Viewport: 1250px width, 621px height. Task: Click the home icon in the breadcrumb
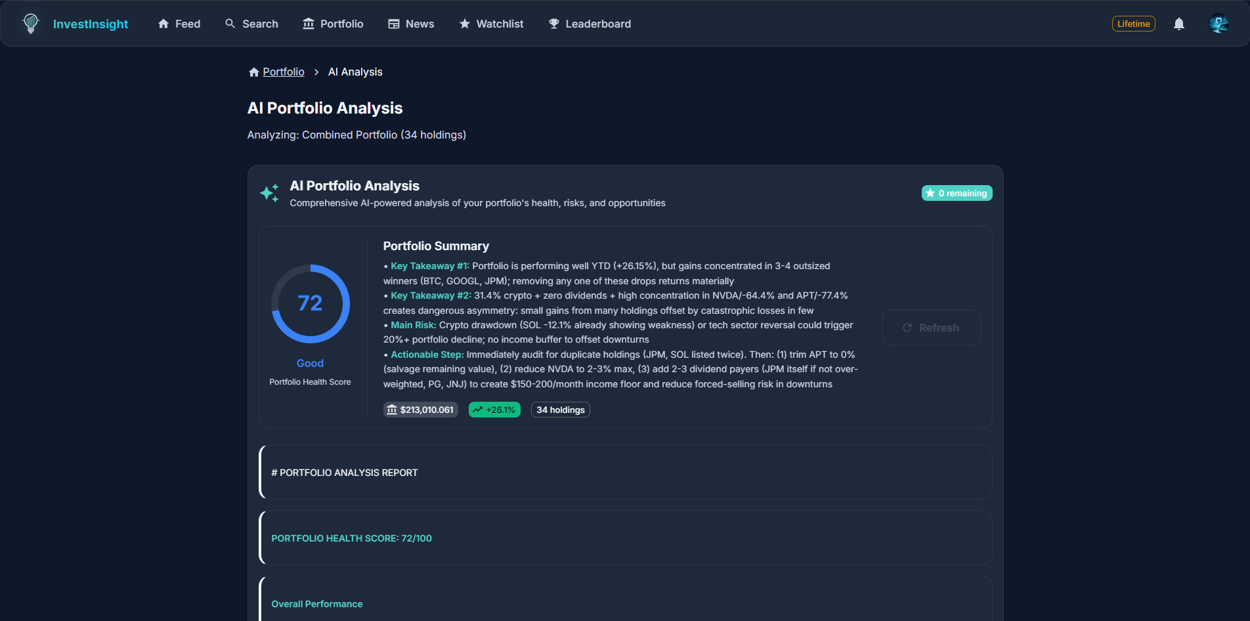pyautogui.click(x=253, y=72)
